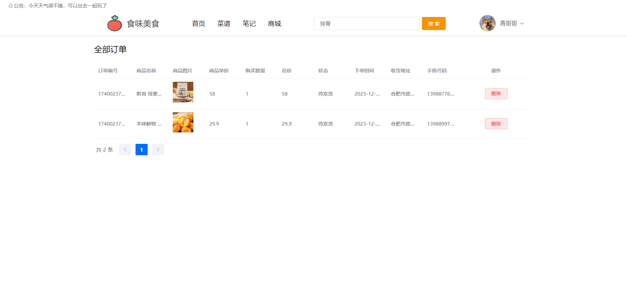This screenshot has width=627, height=287.
Task: Expand the 青哥哥 account dropdown arrow
Action: [x=522, y=23]
